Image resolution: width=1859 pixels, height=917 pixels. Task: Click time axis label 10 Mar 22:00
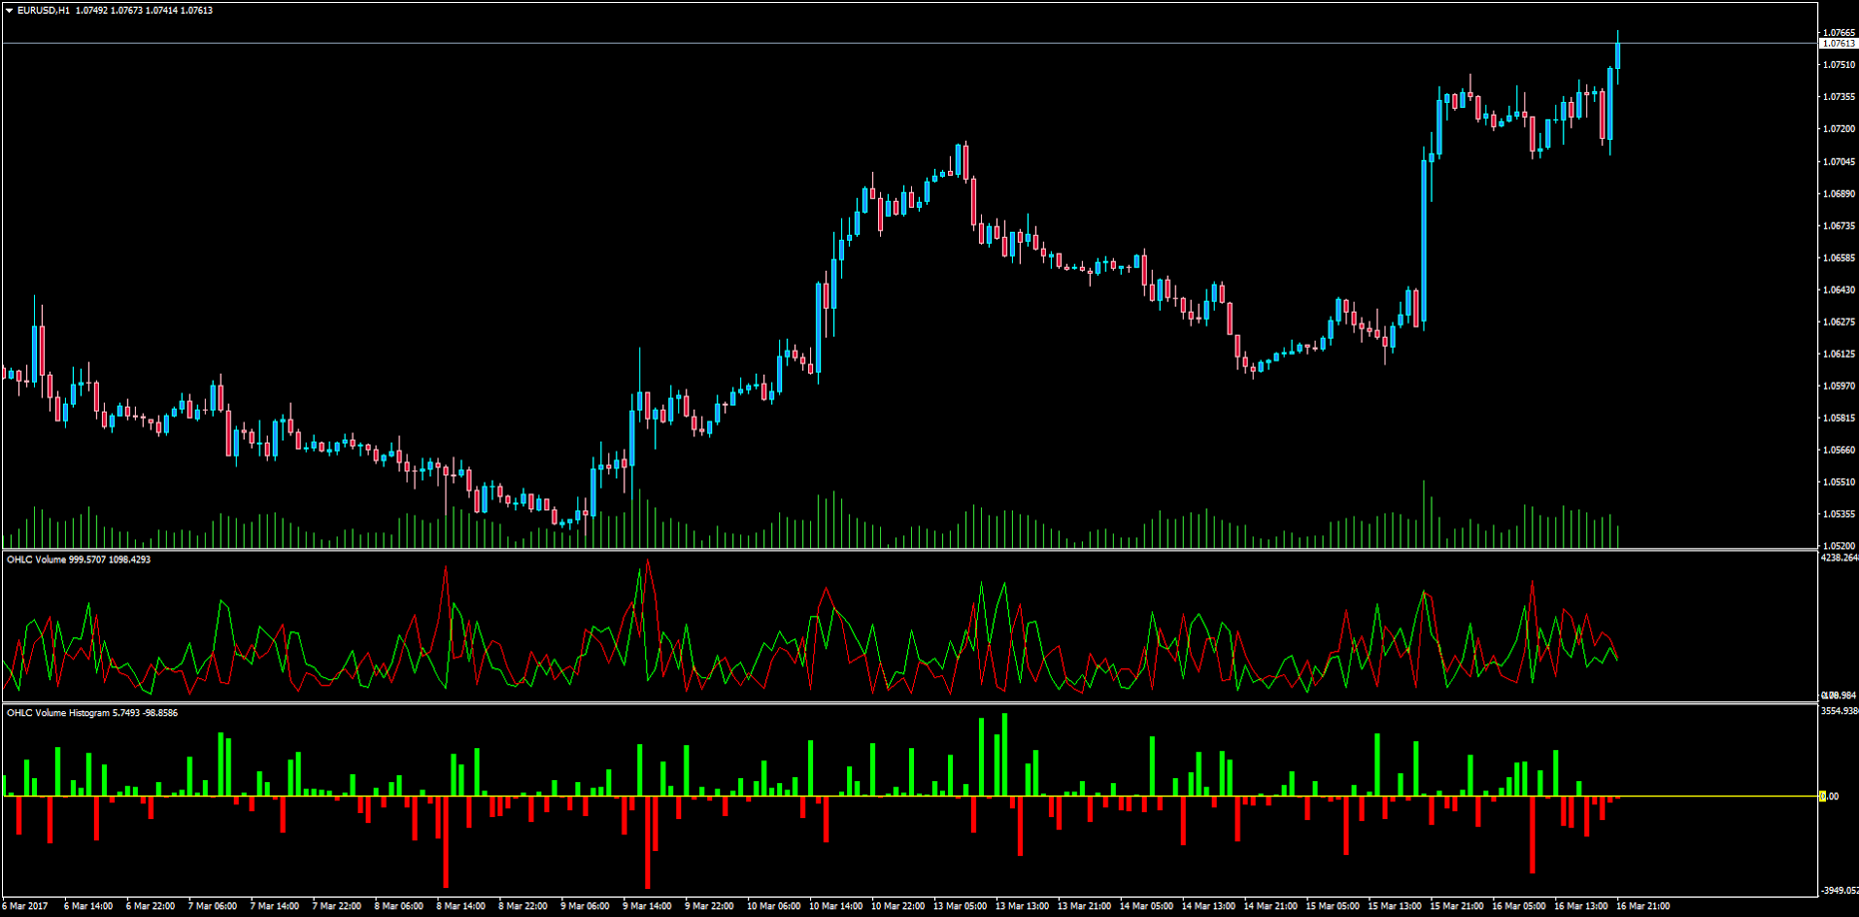pyautogui.click(x=898, y=906)
